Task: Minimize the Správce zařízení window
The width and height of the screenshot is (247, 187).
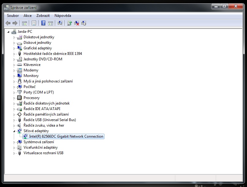Action: pos(216,6)
